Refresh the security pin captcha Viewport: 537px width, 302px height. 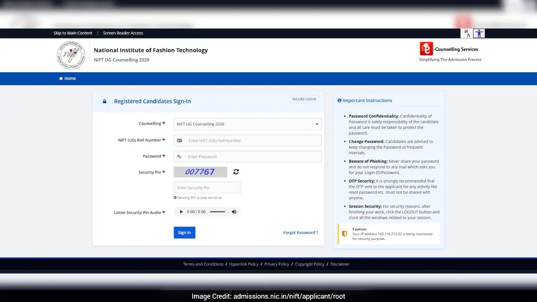pyautogui.click(x=236, y=172)
